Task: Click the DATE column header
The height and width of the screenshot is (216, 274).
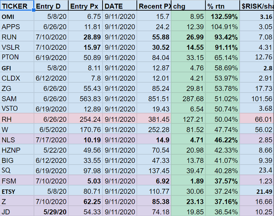Action: pos(120,6)
